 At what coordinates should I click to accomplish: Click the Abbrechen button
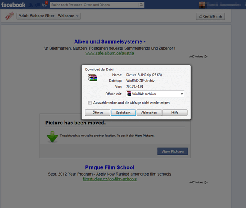[x=149, y=113]
